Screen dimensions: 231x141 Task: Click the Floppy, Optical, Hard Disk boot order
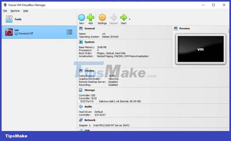point(111,53)
